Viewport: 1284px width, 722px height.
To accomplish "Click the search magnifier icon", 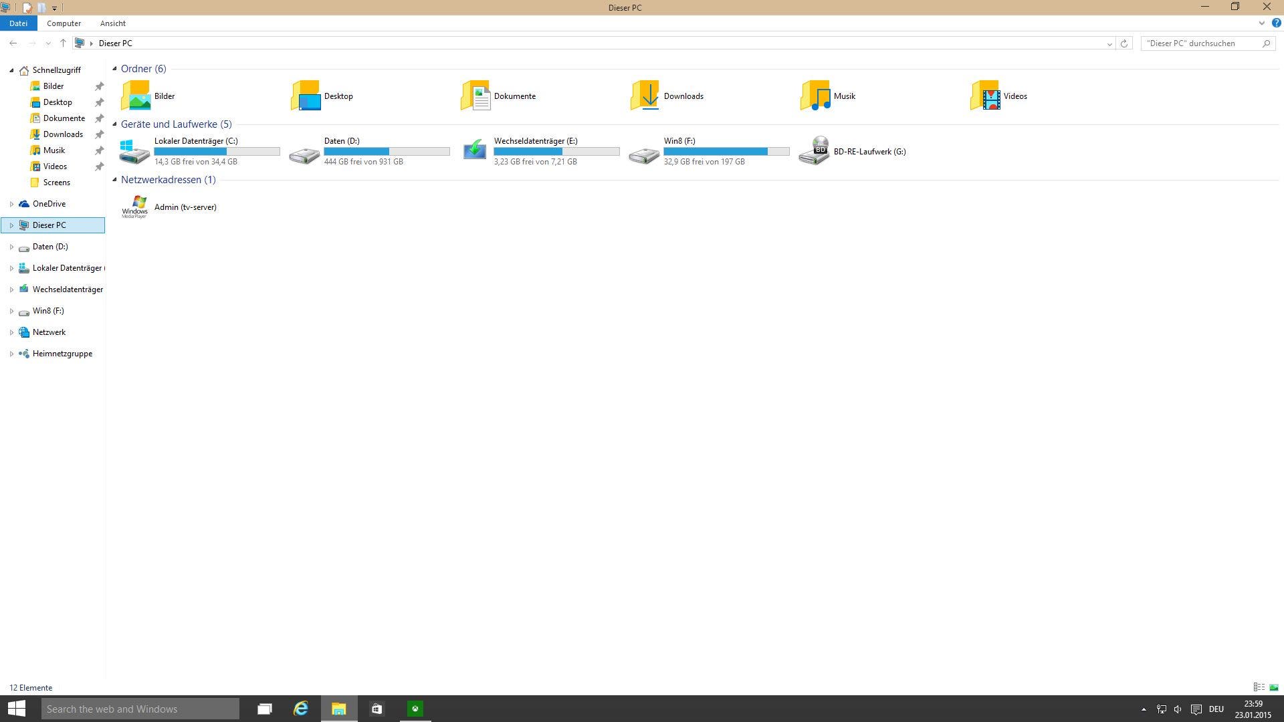I will [x=1266, y=43].
